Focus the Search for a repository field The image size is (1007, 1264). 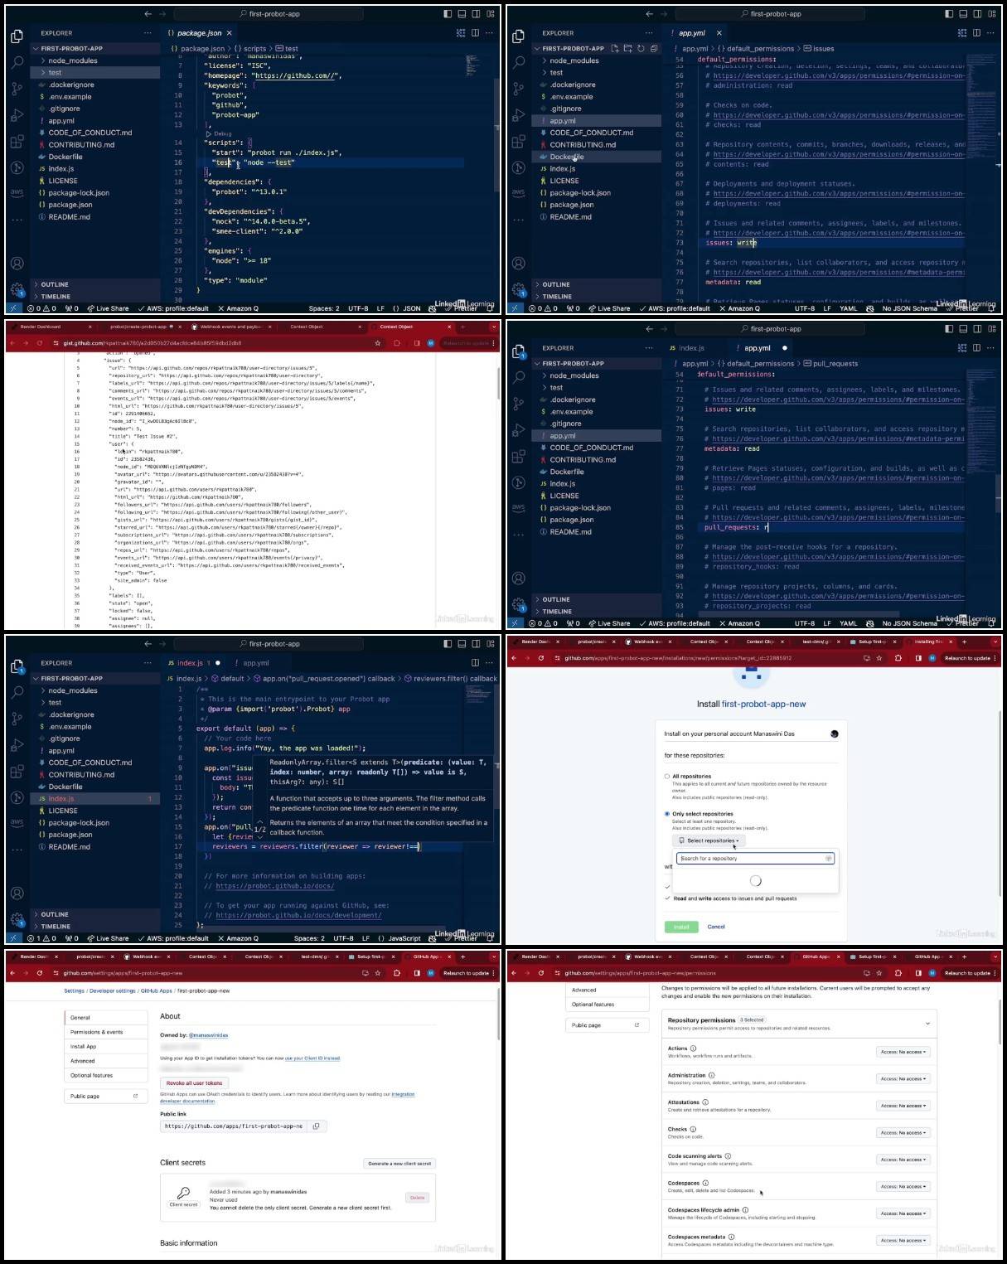click(x=754, y=859)
